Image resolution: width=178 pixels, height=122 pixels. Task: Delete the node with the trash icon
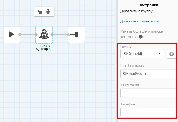[x=48, y=12]
